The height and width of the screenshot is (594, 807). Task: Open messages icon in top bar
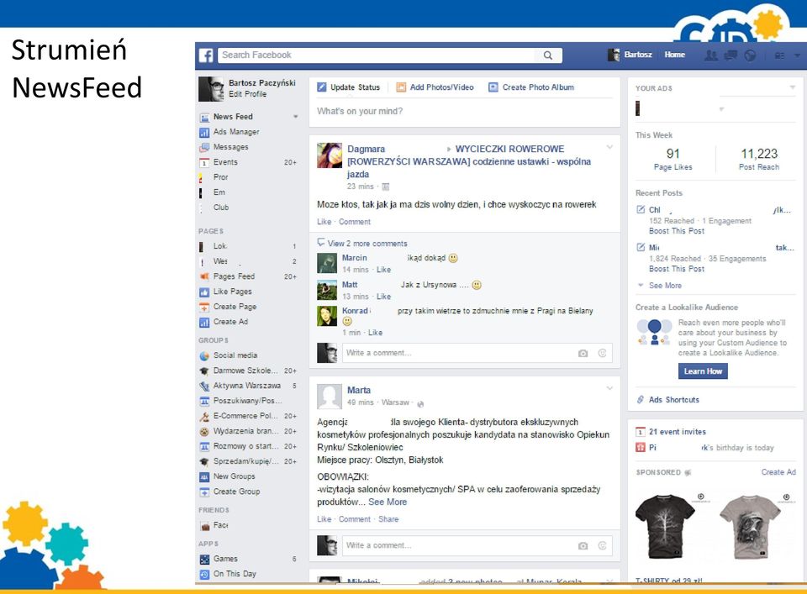click(731, 55)
